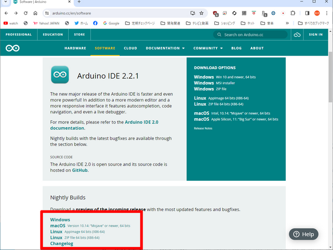Click the Arduino infinity logo in navbar
The height and width of the screenshot is (250, 333).
[x=12, y=48]
